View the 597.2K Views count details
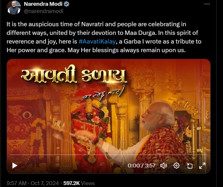The image size is (223, 187). (x=79, y=183)
